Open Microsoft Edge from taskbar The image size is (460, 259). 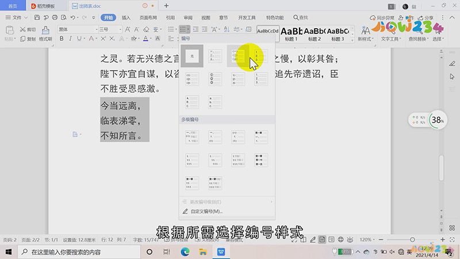click(x=185, y=252)
